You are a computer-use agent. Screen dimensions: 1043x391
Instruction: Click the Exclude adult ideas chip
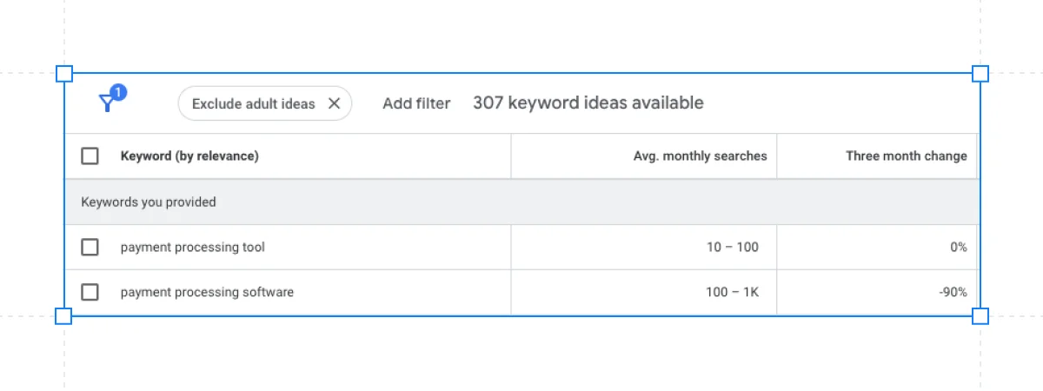pos(253,103)
